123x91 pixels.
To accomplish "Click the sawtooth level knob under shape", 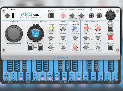I will click(x=51, y=38).
